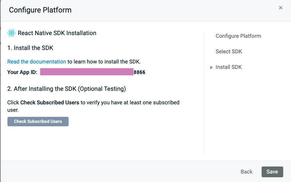Select the Install SDK step
291x182 pixels.
228,67
